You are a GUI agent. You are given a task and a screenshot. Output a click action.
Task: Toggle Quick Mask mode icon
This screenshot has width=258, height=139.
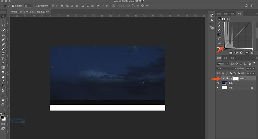(x=3, y=124)
